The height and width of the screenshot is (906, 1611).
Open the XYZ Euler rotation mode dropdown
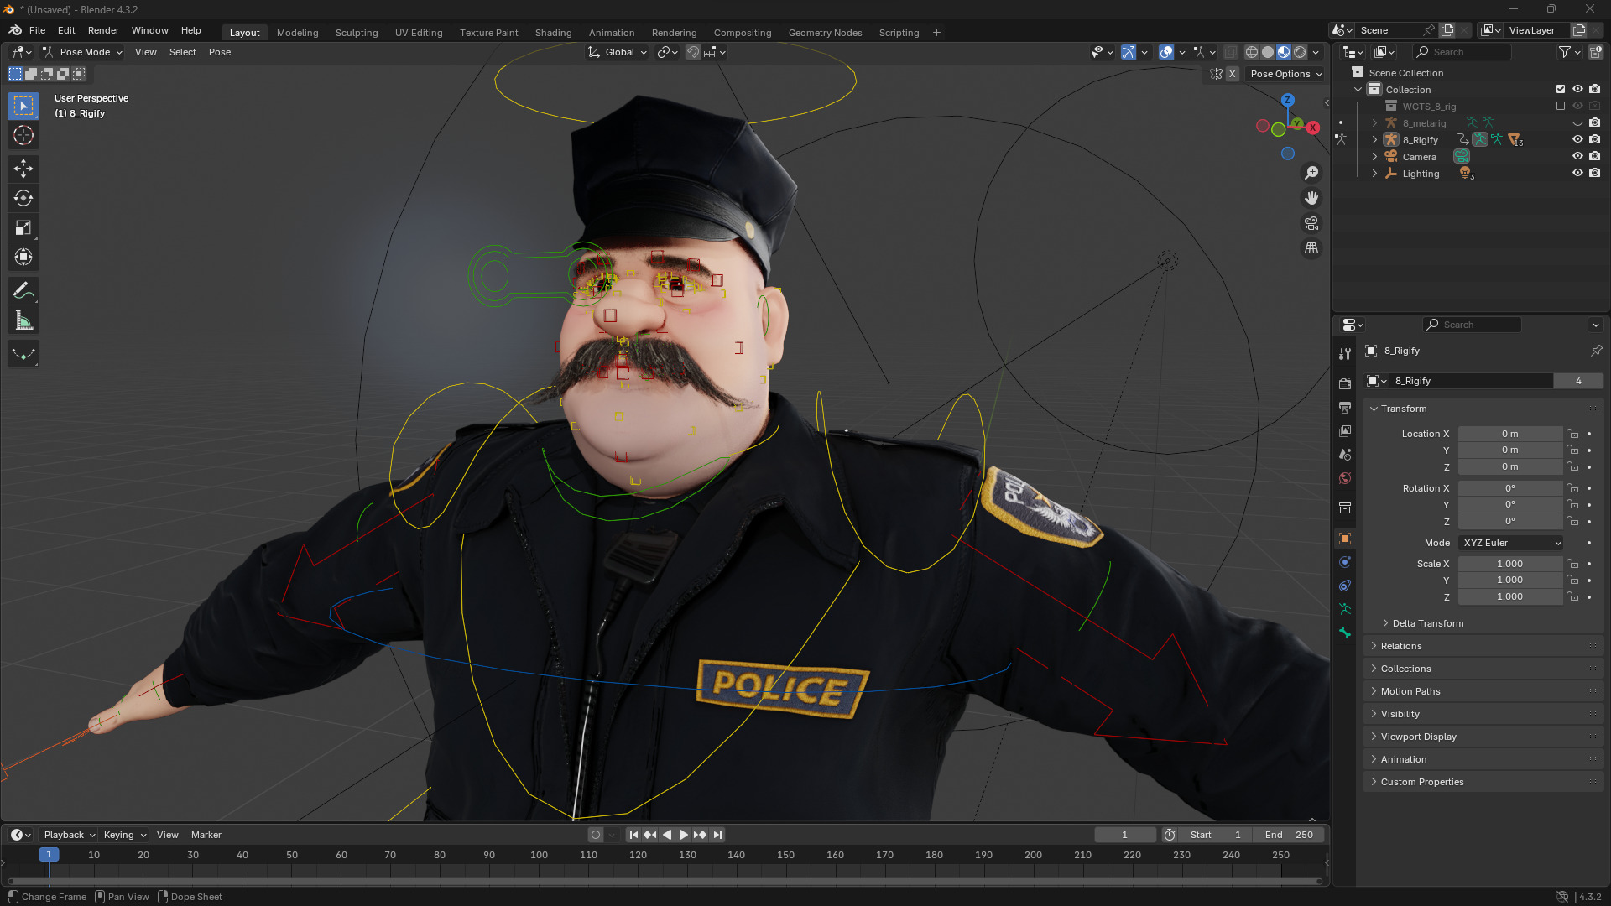tap(1511, 543)
